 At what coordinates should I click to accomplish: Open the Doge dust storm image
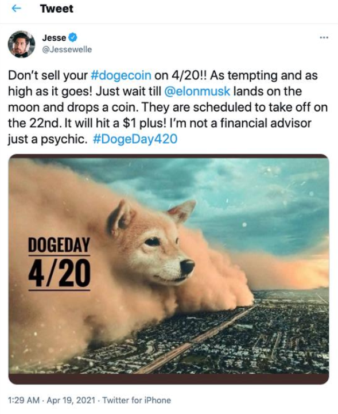(x=169, y=269)
